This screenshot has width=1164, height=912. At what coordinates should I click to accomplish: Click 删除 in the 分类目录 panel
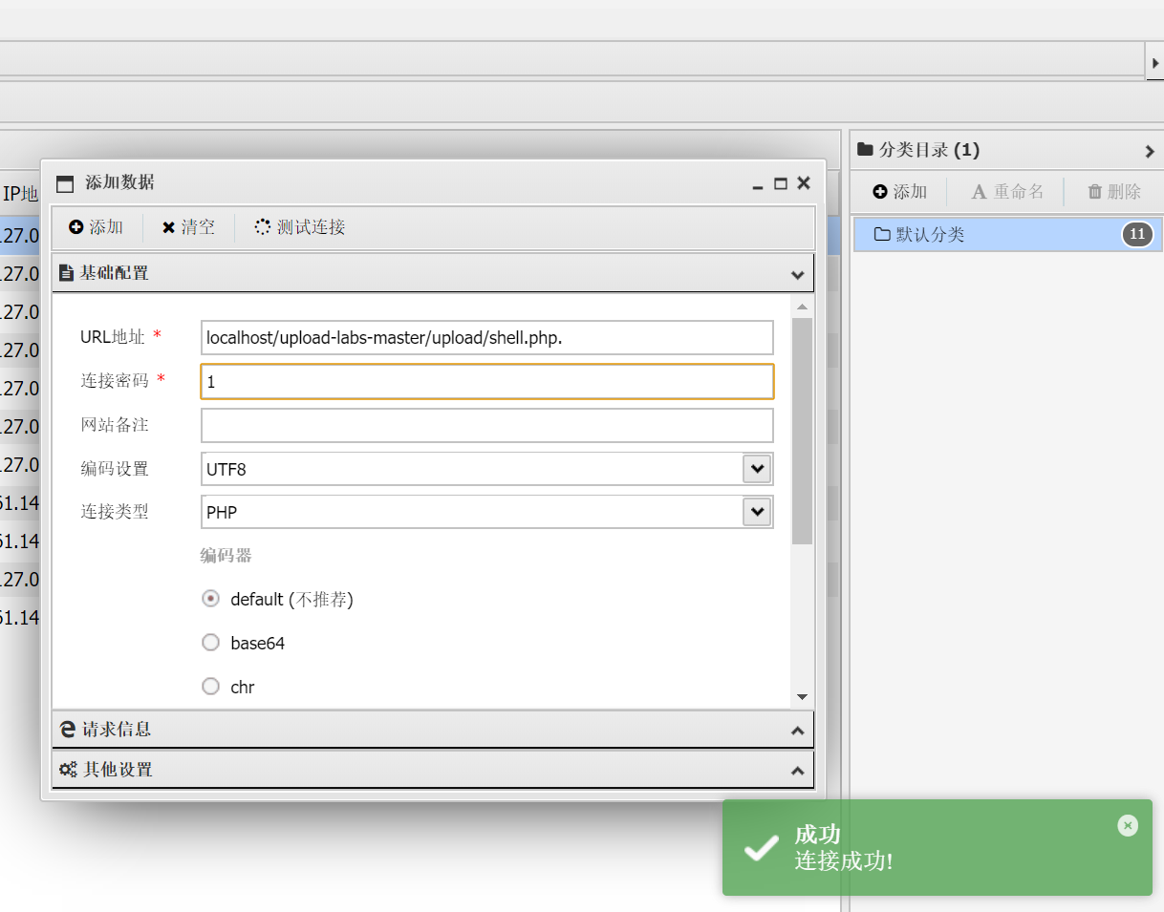coord(1114,192)
